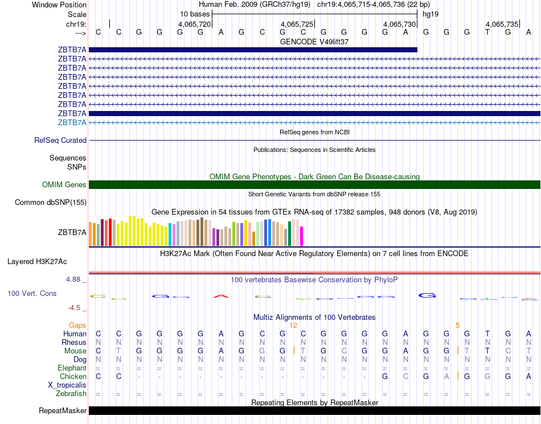Select the Chicken alignment row label
The image size is (541, 424).
73,376
